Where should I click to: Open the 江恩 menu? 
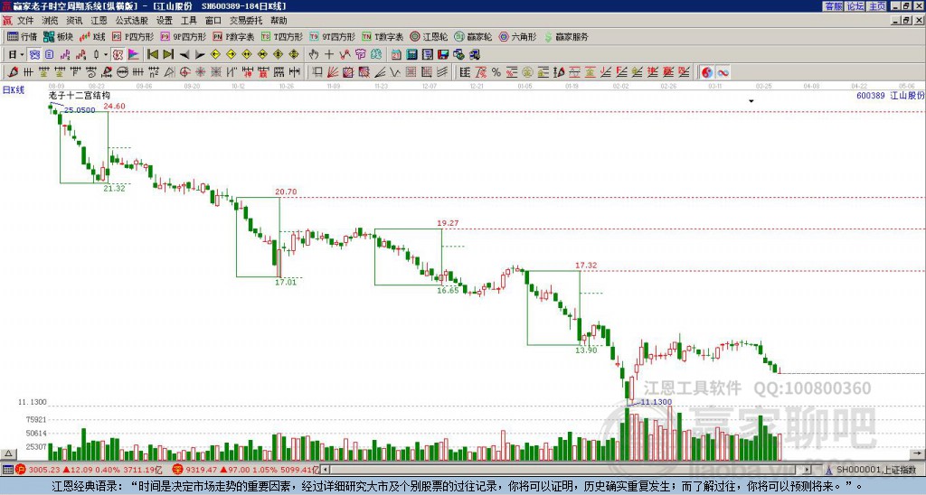(99, 21)
